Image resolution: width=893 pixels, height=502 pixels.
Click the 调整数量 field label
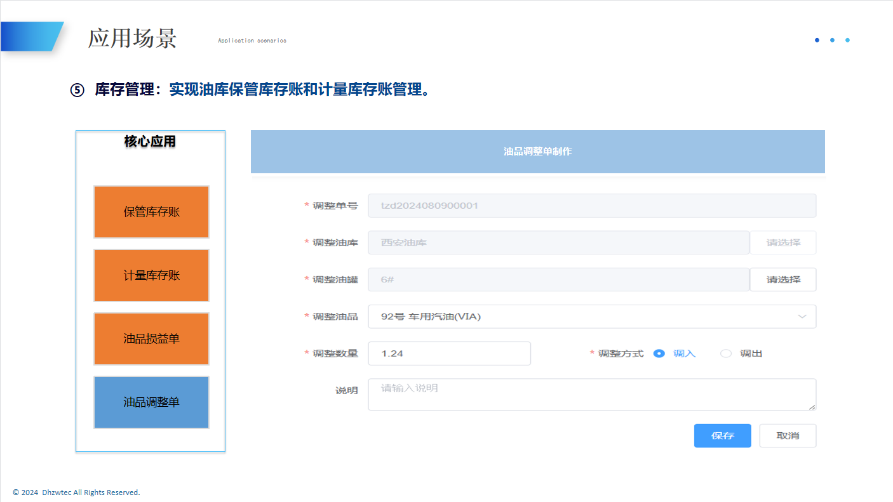(x=335, y=353)
